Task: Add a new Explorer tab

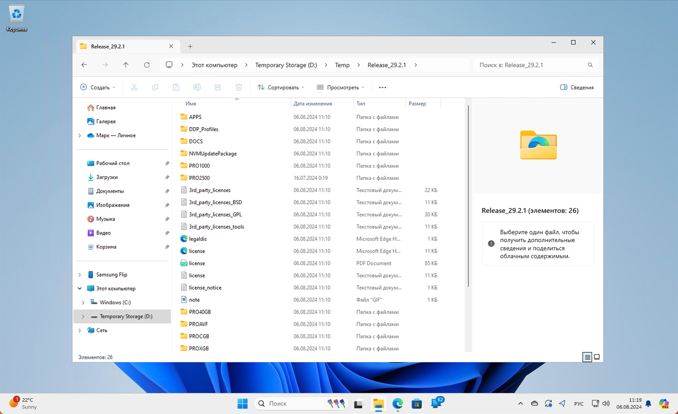Action: 190,47
